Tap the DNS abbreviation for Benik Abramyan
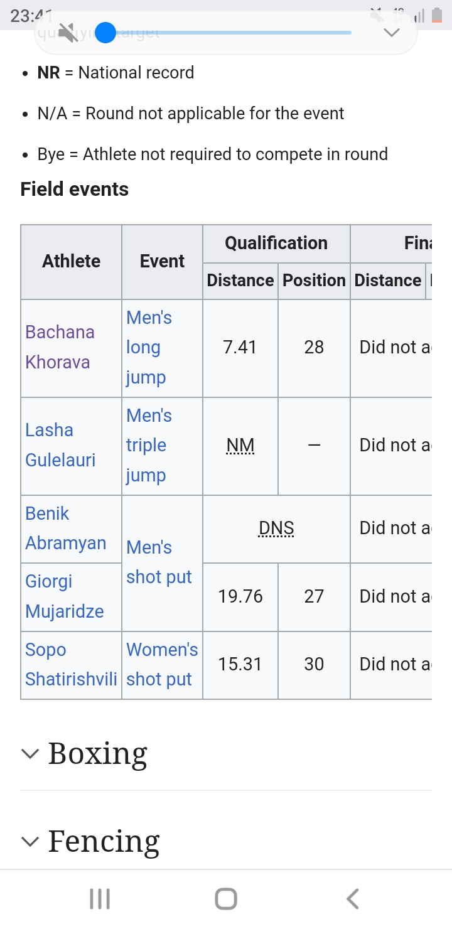 point(276,529)
